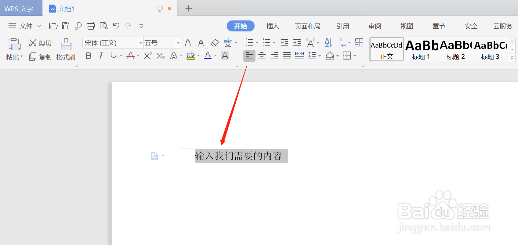The height and width of the screenshot is (245, 518).
Task: Switch to the 审阅 ribbon tab
Action: tap(375, 26)
